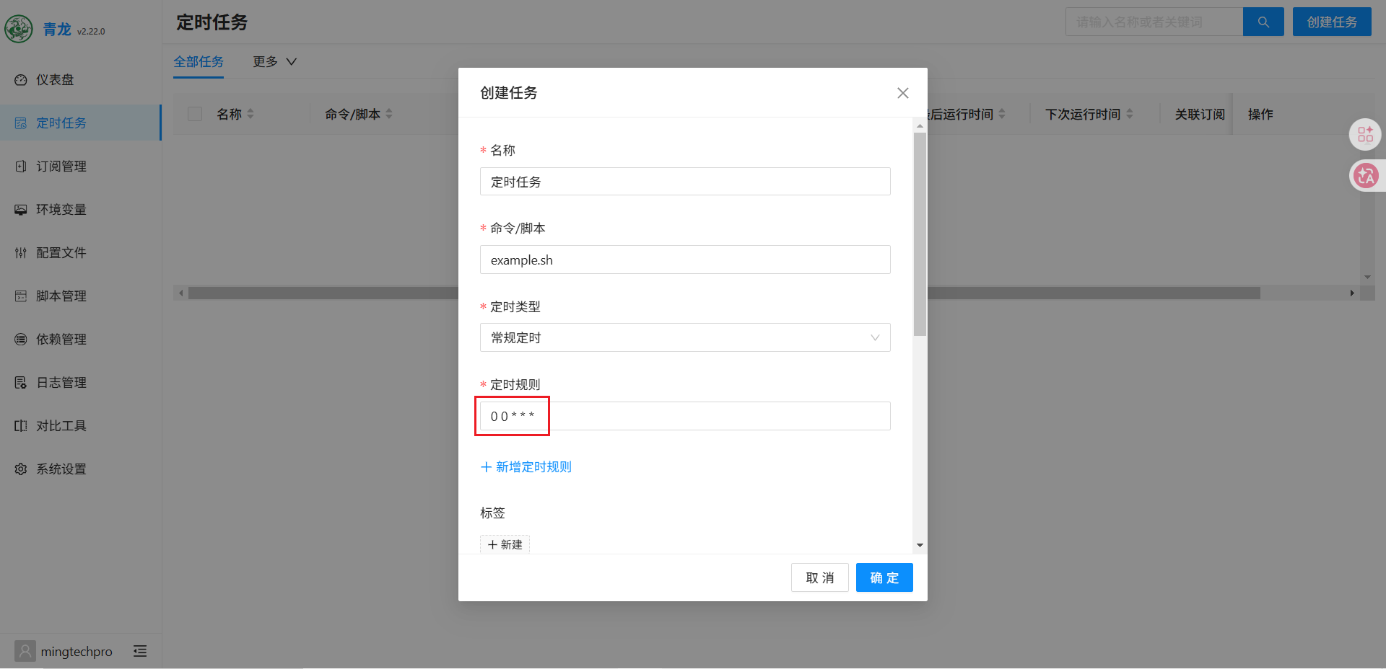Click the dialog vertical scrollbar thumb

(x=920, y=234)
